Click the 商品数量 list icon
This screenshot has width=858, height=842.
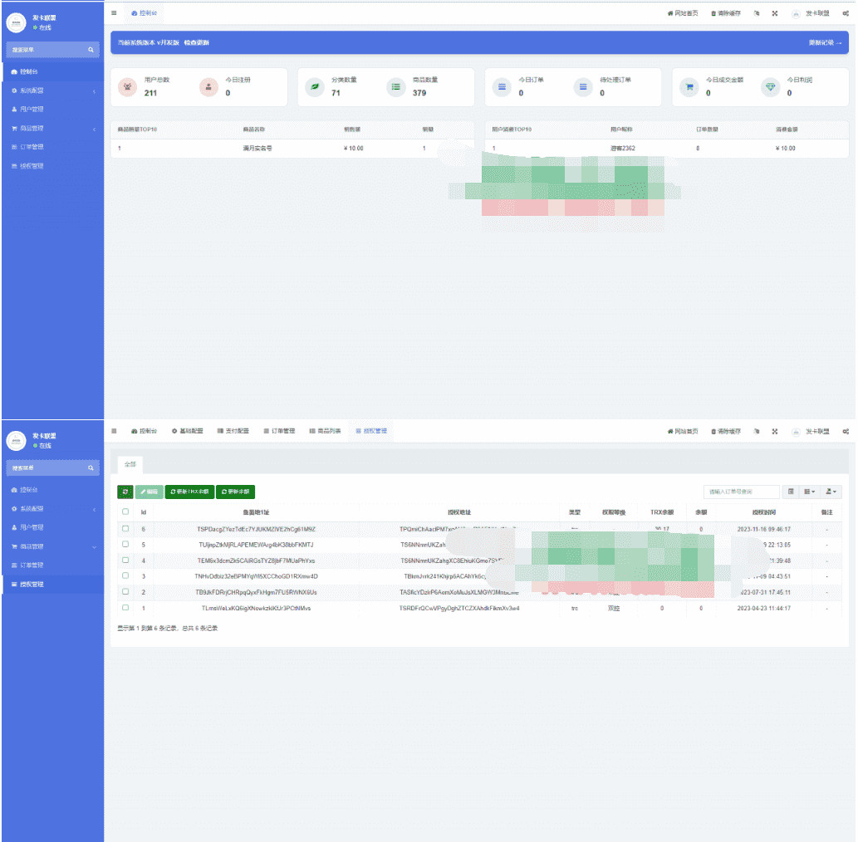click(x=395, y=86)
